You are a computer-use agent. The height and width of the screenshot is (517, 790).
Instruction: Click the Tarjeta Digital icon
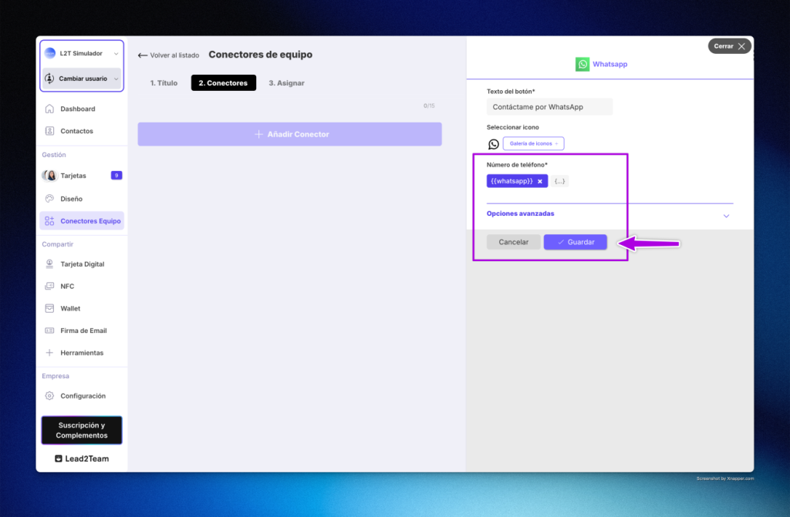pyautogui.click(x=49, y=264)
